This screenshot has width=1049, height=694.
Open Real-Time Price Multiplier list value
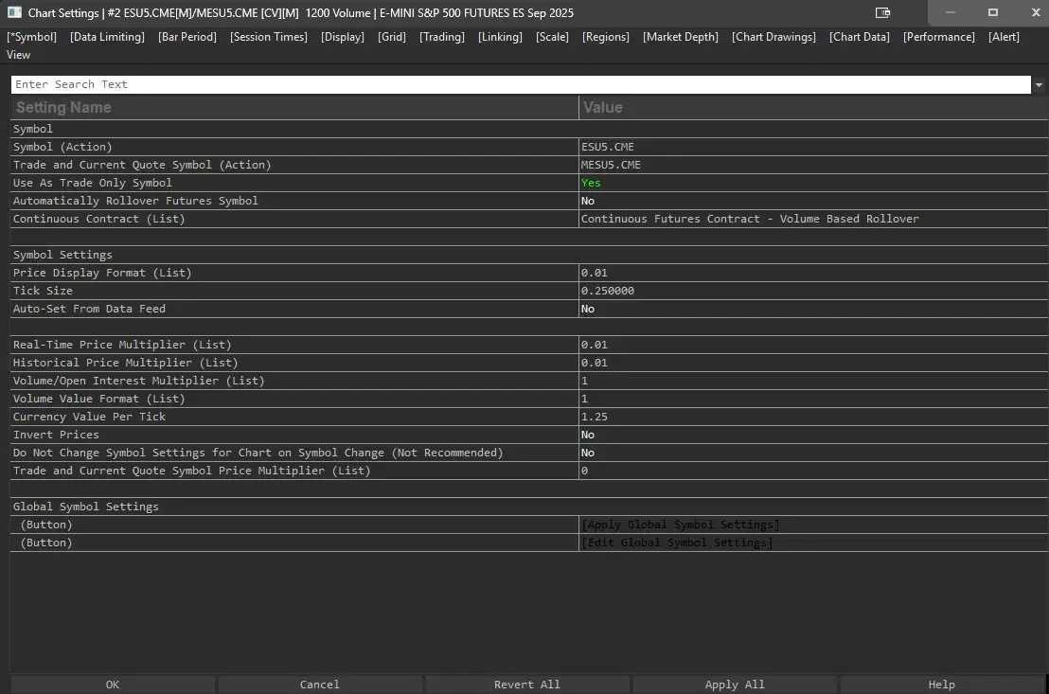(595, 345)
